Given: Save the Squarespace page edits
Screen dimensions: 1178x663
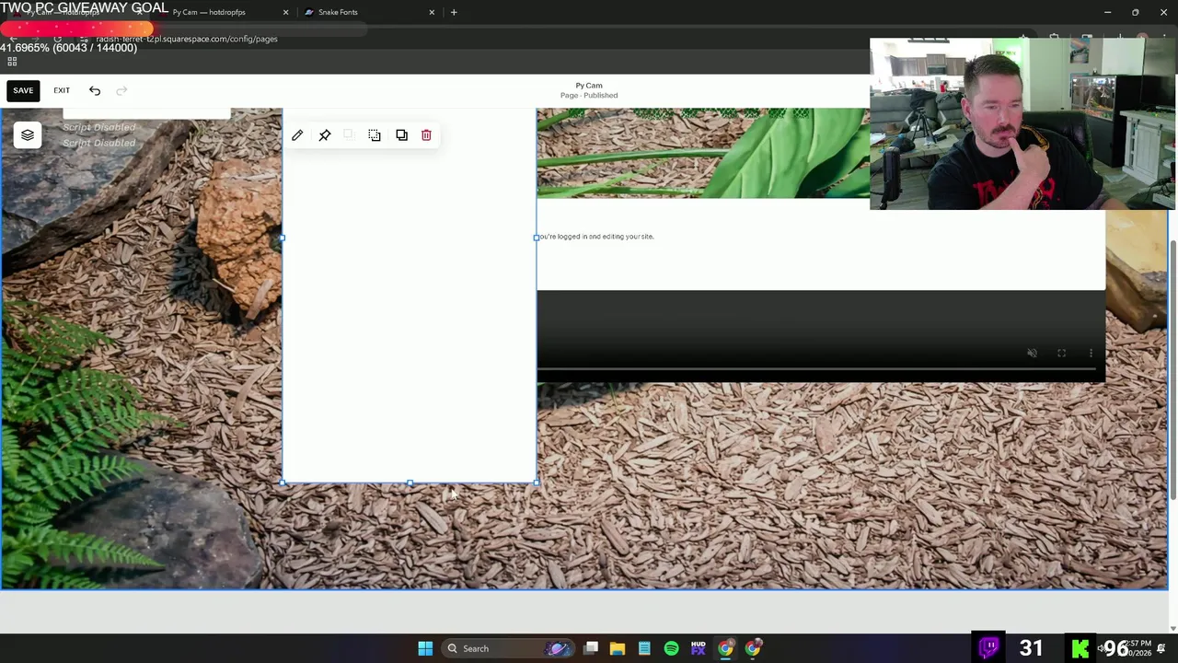Looking at the screenshot, I should [23, 90].
